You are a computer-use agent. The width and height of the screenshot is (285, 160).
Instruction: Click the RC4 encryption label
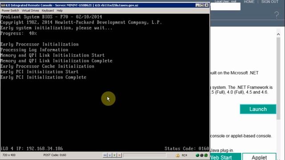184,155
